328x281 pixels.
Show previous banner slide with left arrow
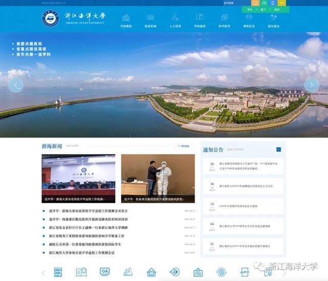coord(16,85)
